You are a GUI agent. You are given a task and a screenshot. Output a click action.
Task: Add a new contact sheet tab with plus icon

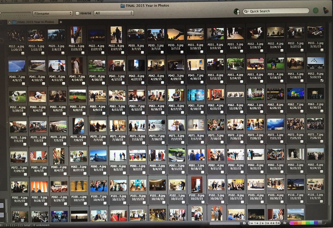coord(61,22)
